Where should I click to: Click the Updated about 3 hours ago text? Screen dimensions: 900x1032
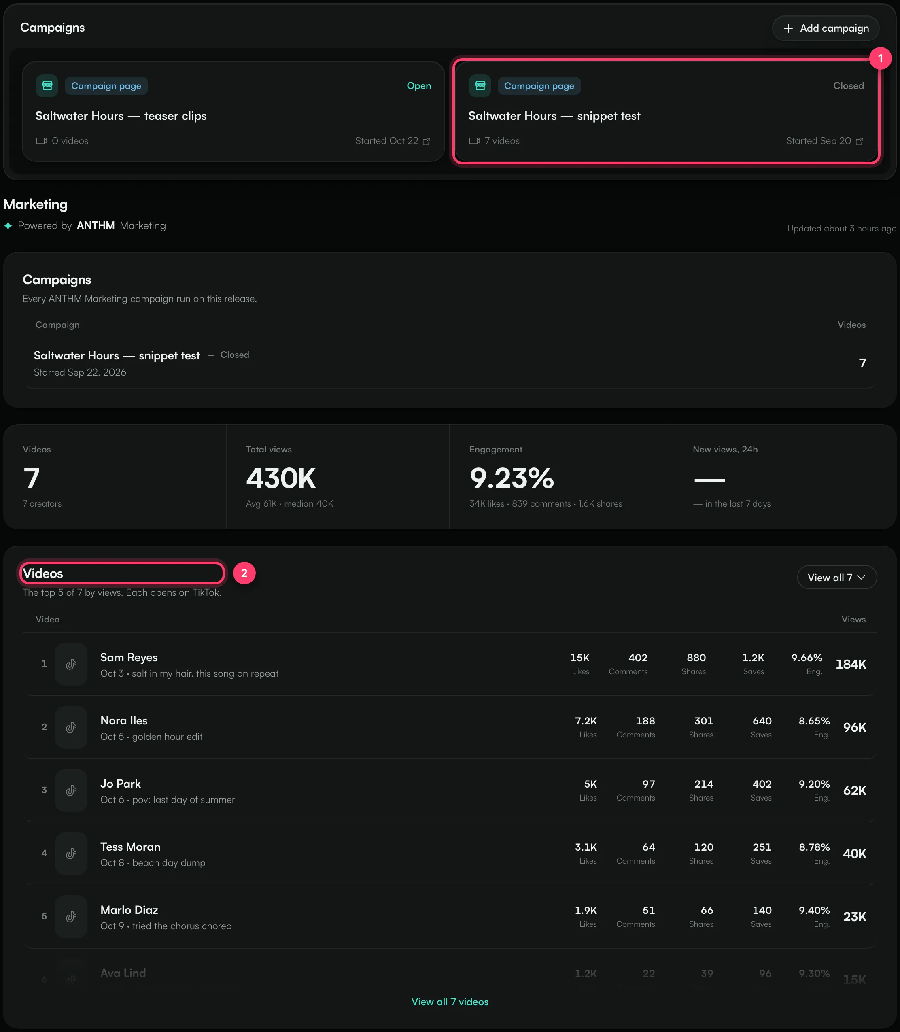click(x=842, y=229)
